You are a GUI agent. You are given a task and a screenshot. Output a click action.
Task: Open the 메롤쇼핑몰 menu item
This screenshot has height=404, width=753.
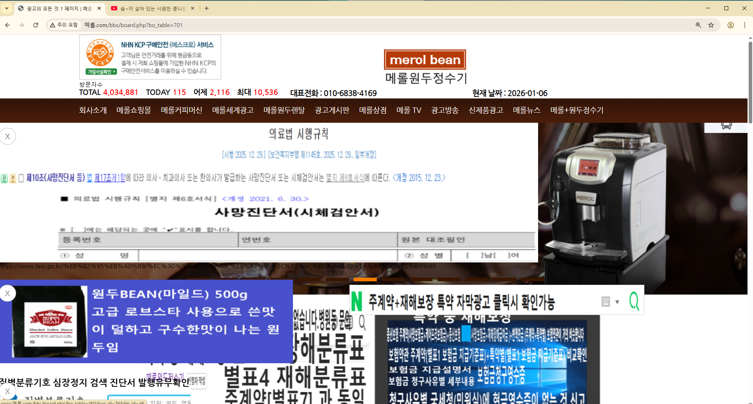tap(133, 110)
